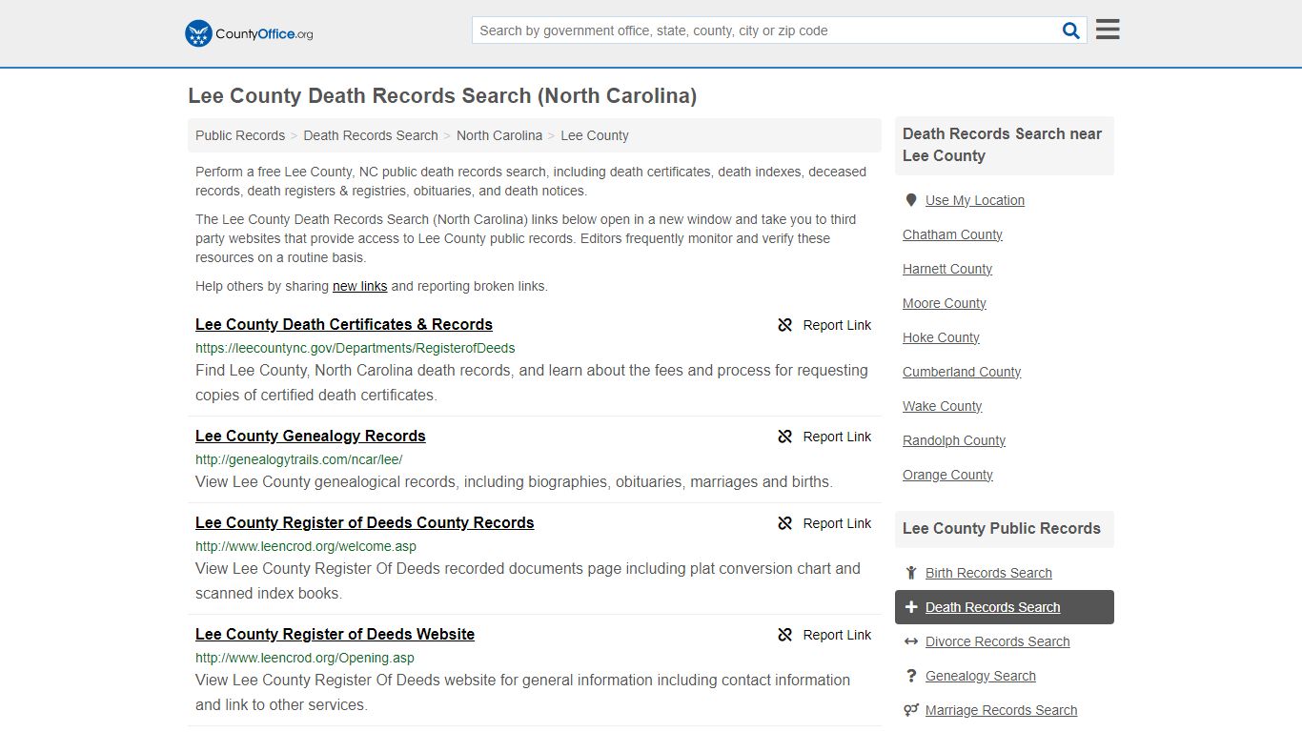Open Lee County breadcrumb

(595, 135)
